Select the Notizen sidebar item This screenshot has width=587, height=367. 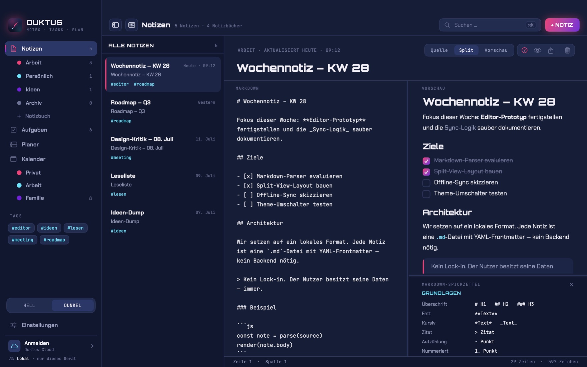point(51,49)
